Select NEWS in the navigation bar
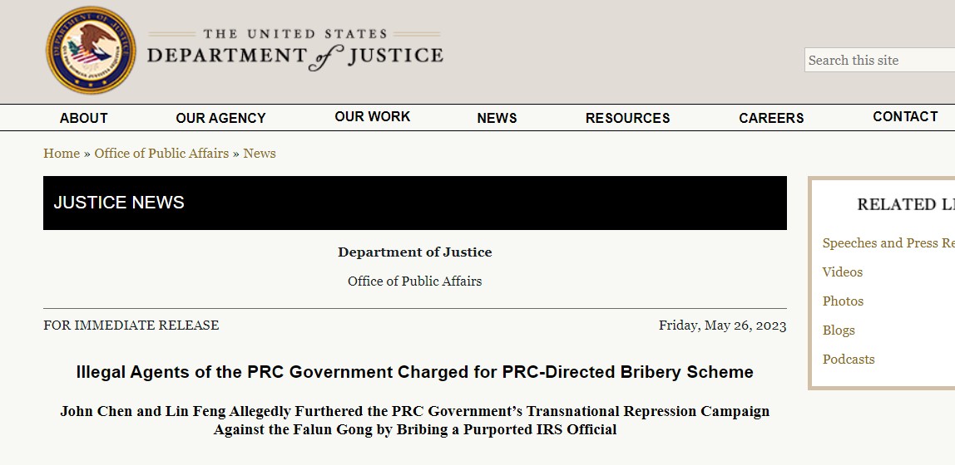The width and height of the screenshot is (955, 465). click(497, 118)
